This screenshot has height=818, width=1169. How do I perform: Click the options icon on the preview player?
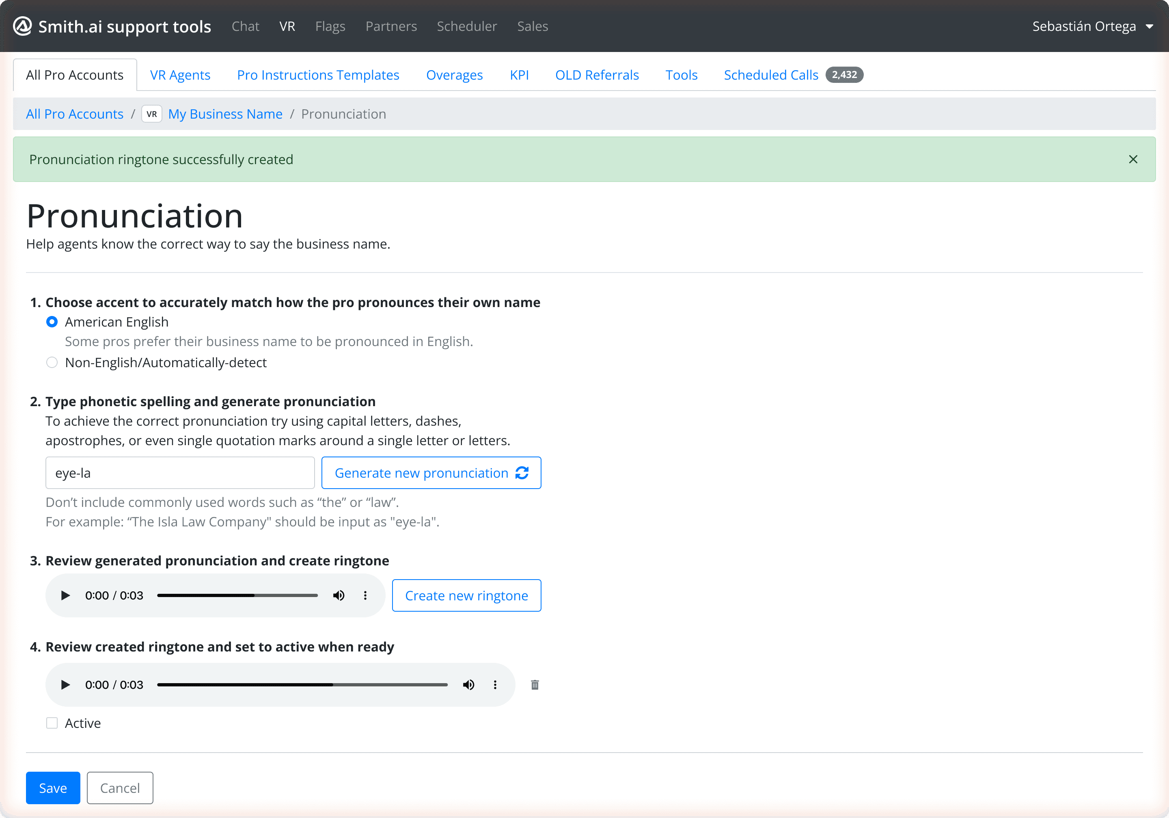tap(364, 595)
